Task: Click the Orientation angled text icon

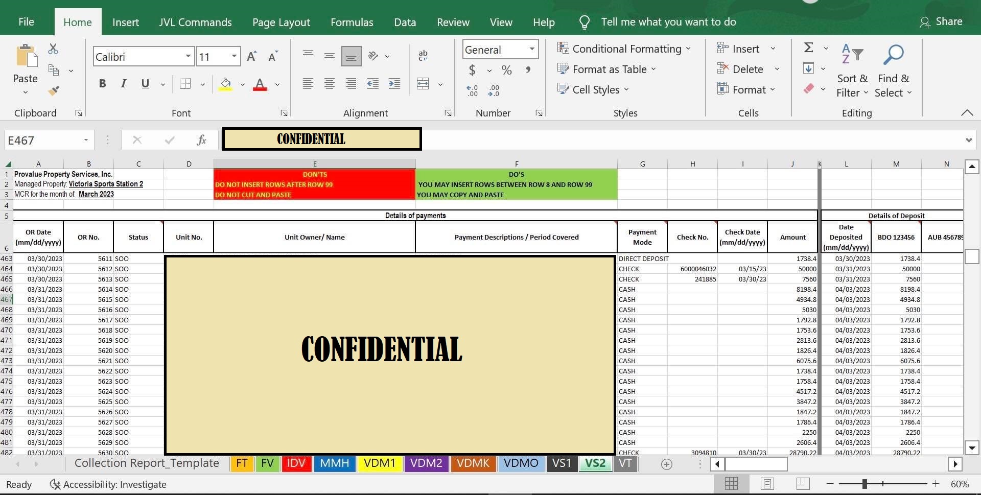Action: pyautogui.click(x=373, y=56)
